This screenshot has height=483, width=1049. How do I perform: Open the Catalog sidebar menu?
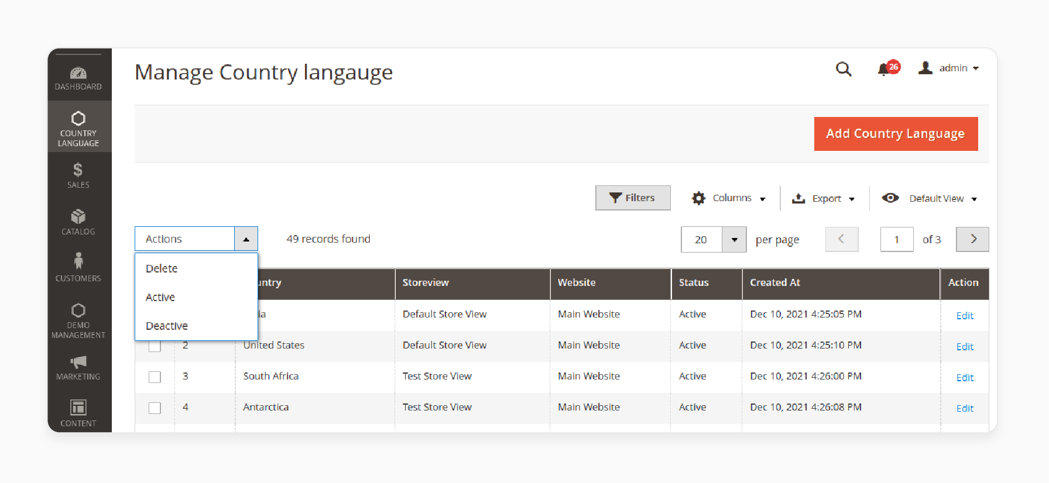pos(78,222)
